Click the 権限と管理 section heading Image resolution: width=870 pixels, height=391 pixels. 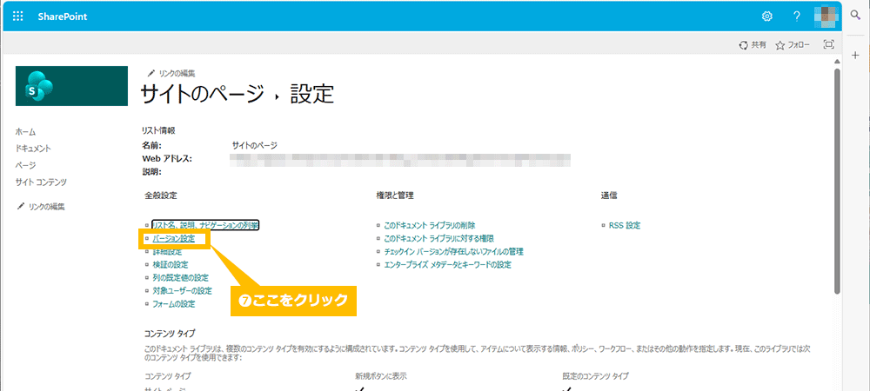pos(394,195)
